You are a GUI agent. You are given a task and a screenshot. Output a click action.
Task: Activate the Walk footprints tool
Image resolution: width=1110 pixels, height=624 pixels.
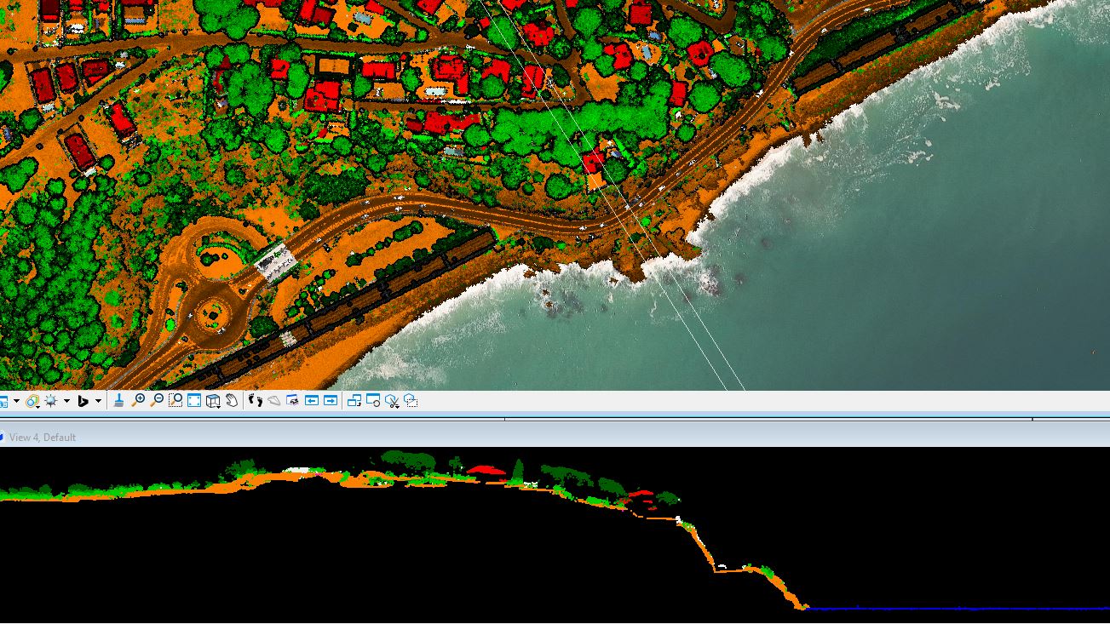(255, 401)
